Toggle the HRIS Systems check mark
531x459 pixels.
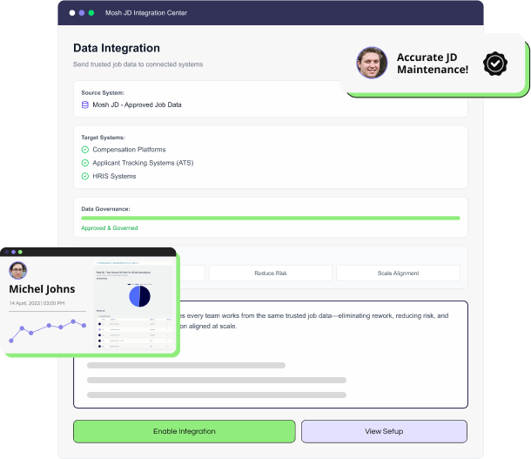[84, 176]
